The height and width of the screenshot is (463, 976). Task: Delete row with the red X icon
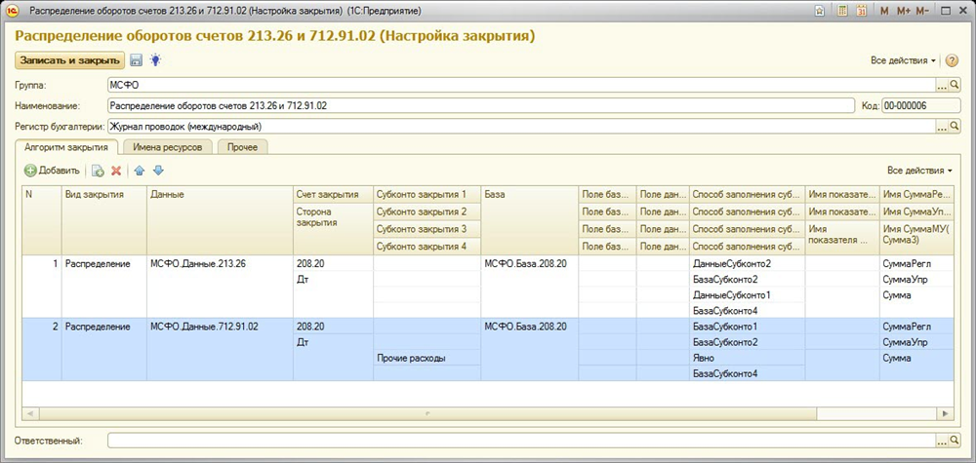point(116,171)
